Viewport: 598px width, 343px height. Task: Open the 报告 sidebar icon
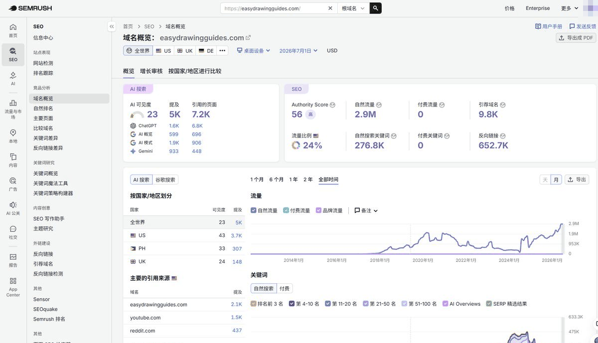tap(13, 260)
